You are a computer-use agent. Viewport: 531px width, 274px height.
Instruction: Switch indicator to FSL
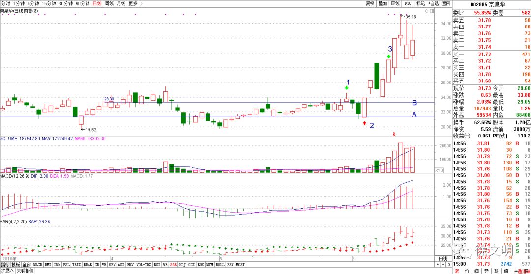point(66,264)
